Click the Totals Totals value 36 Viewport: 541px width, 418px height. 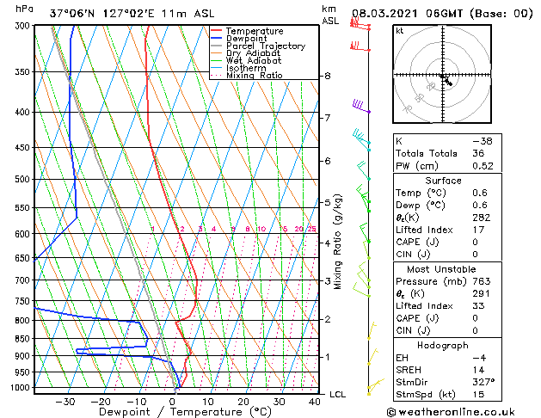pos(478,153)
